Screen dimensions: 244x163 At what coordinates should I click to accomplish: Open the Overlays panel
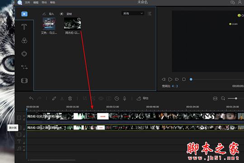(x=24, y=54)
